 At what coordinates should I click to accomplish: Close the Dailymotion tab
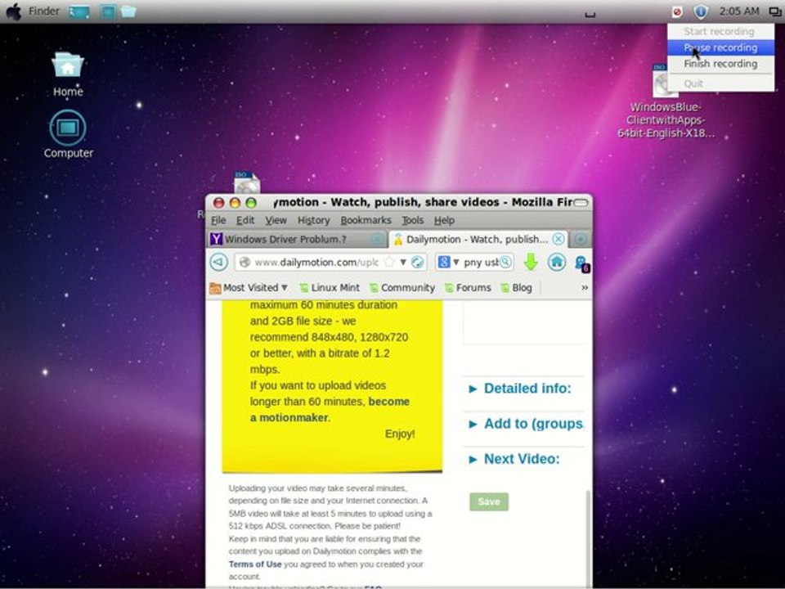coord(558,239)
